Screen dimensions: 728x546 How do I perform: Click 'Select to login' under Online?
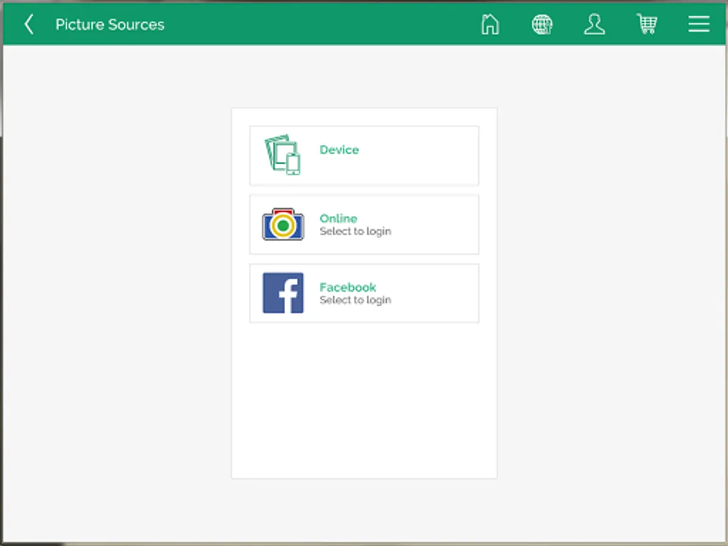[x=356, y=232]
